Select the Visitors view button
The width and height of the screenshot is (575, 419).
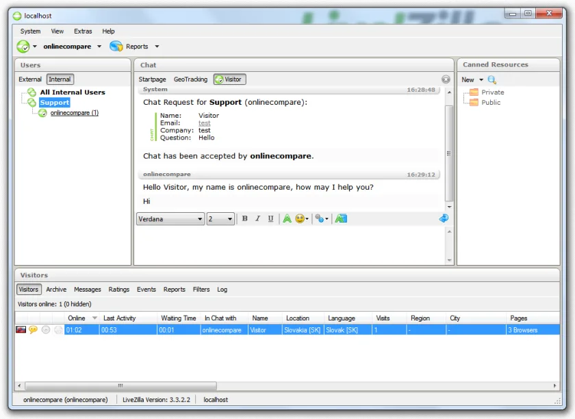click(x=29, y=290)
